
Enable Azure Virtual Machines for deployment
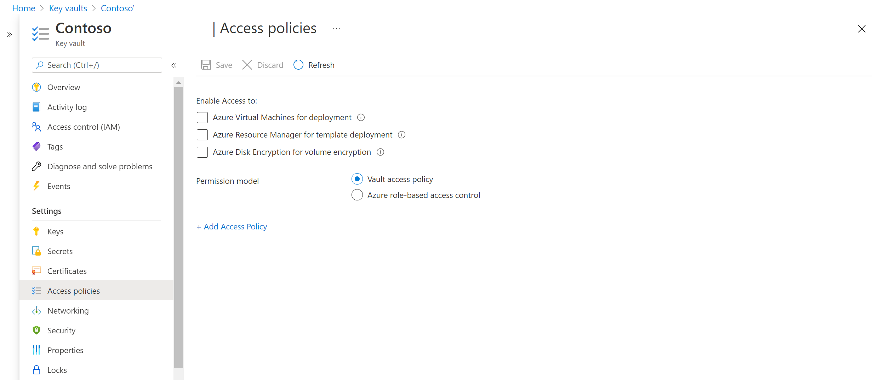(x=202, y=117)
